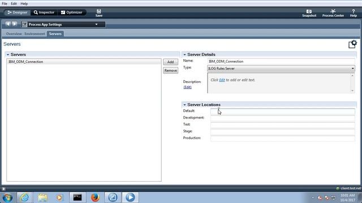Go forward with the right navigation arrow
Viewport: 362px width, 203px height.
tap(15, 24)
